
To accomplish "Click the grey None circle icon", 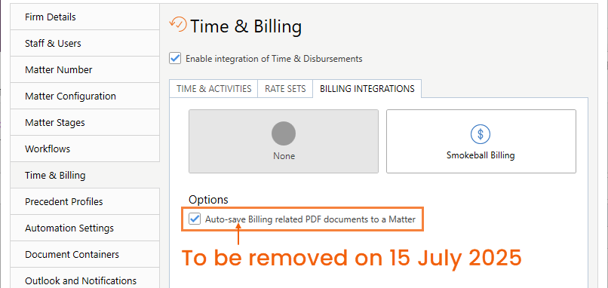I will tap(284, 133).
